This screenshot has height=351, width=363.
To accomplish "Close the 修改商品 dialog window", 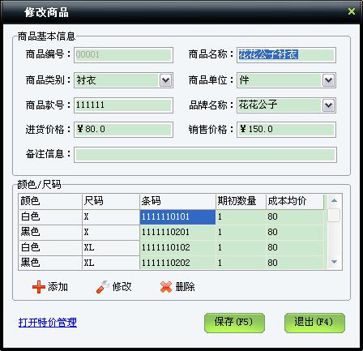I will [x=352, y=11].
